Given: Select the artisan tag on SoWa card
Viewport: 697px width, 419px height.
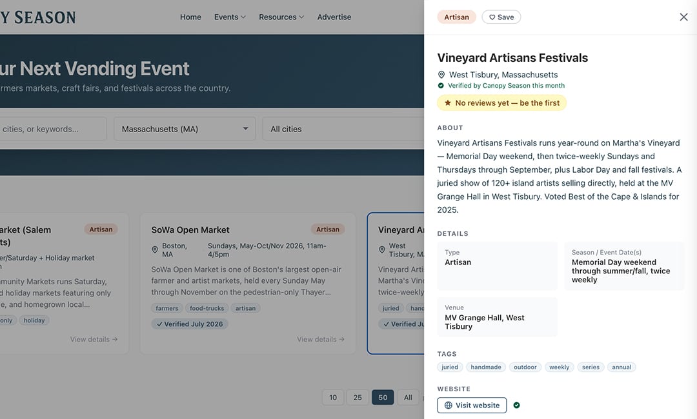Looking at the screenshot, I should [245, 308].
